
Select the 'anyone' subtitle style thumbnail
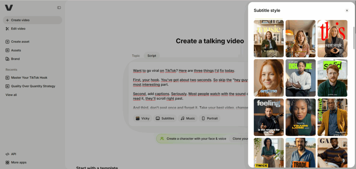269,78
